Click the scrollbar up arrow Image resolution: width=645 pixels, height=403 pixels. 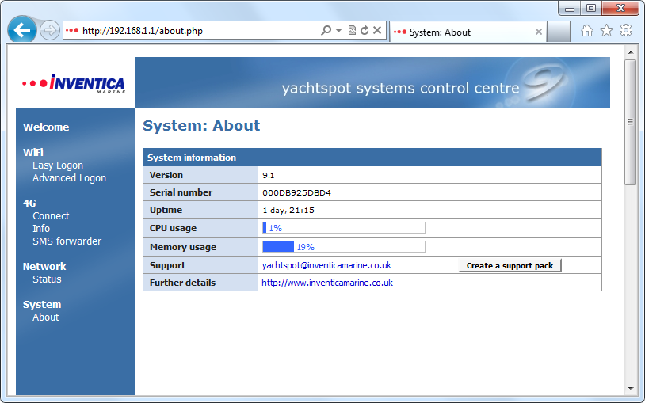pyautogui.click(x=630, y=52)
